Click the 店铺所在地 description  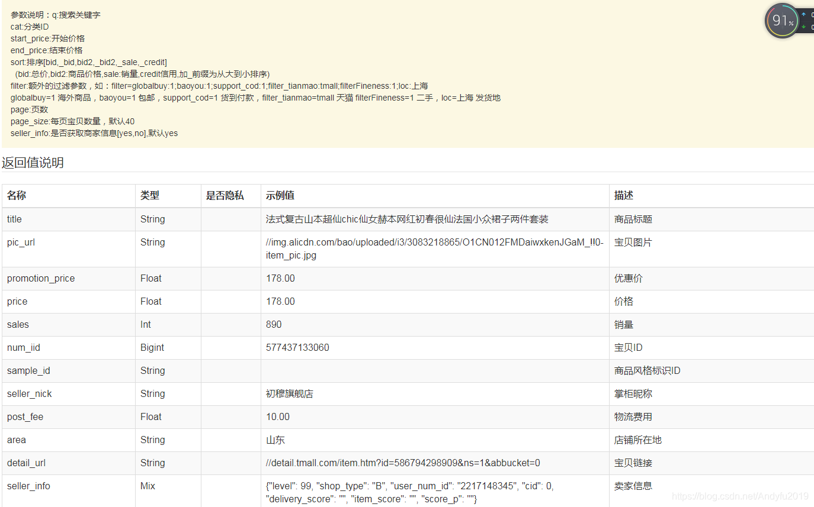(x=638, y=440)
